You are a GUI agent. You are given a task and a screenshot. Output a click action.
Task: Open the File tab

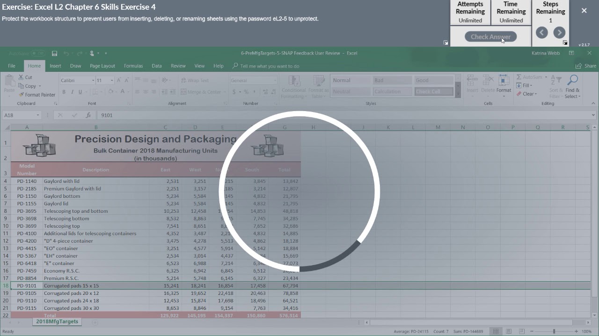pos(12,66)
